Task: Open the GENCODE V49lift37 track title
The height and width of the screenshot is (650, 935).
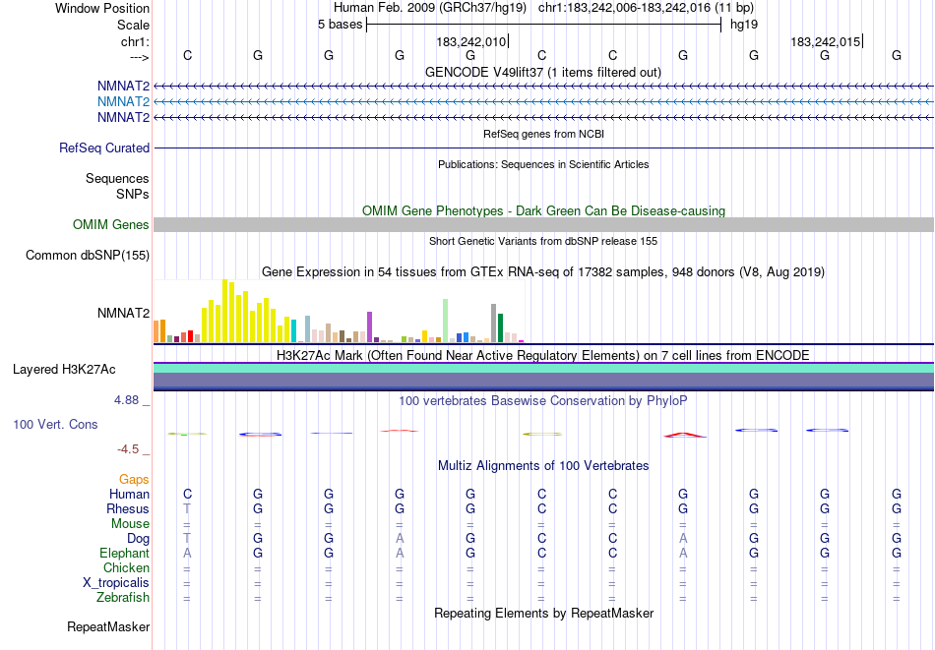Action: point(543,72)
